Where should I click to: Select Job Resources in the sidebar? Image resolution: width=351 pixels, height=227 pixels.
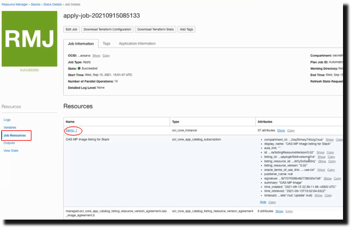(15, 136)
